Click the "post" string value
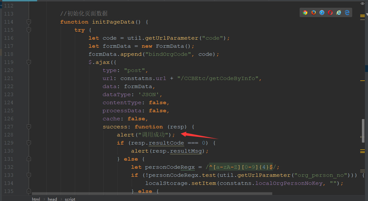The height and width of the screenshot is (201, 368). 134,70
